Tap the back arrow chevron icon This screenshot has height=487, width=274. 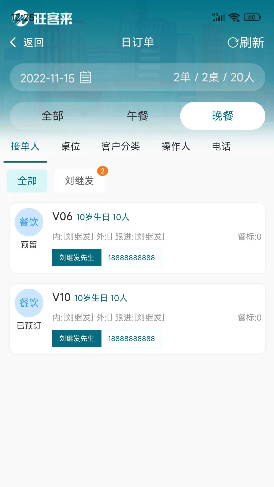pos(13,42)
